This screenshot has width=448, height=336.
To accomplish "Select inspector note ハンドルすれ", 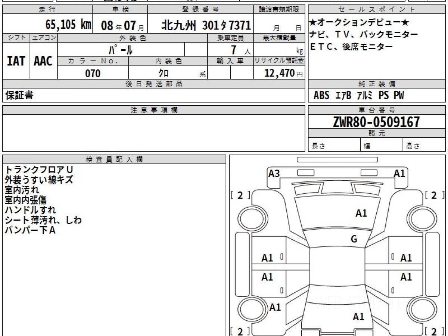I will [x=30, y=210].
